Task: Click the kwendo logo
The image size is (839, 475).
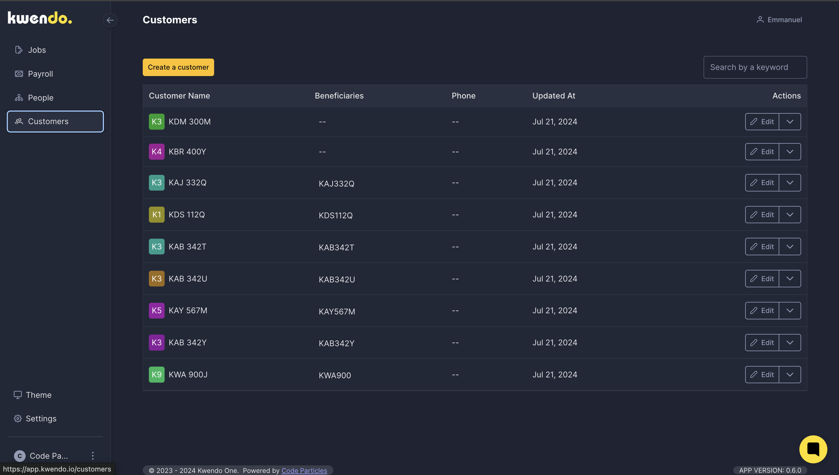Action: [40, 18]
